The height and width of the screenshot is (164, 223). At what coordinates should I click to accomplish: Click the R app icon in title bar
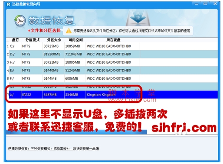pos(9,4)
